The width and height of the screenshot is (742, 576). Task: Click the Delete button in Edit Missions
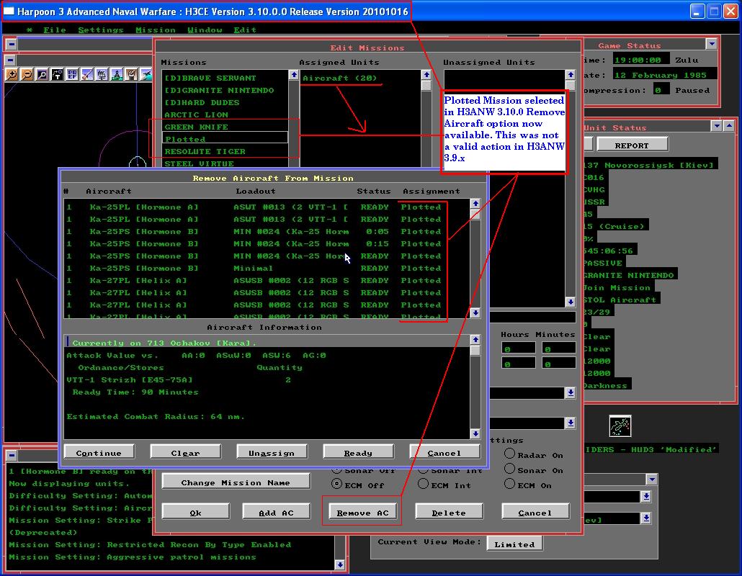(449, 512)
